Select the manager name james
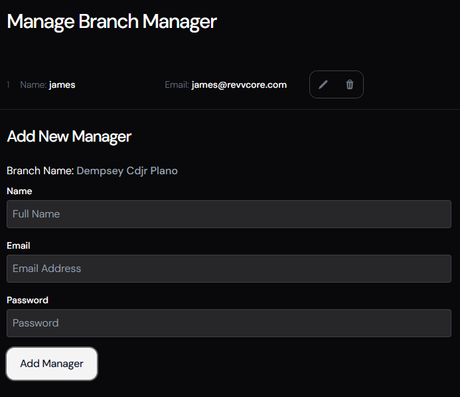460x397 pixels. pos(62,84)
